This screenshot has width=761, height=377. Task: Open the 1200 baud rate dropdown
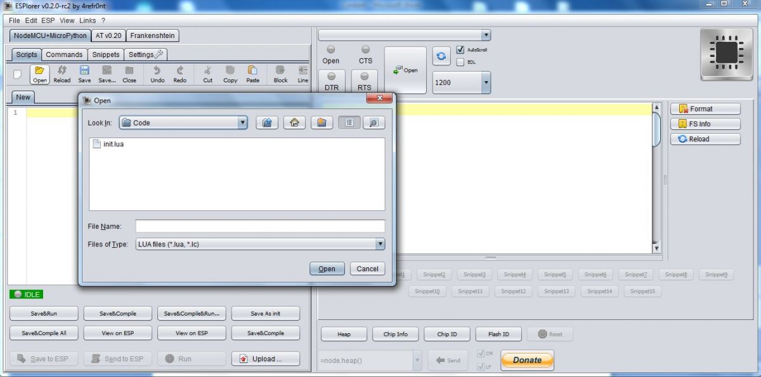click(x=486, y=82)
